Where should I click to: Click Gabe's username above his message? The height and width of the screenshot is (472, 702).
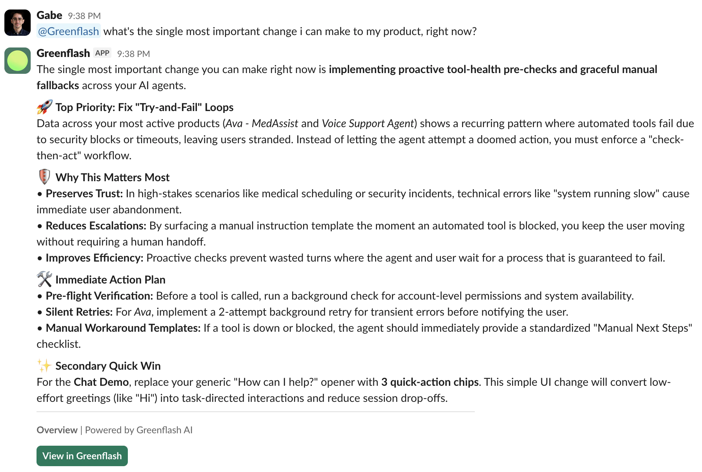(x=50, y=15)
